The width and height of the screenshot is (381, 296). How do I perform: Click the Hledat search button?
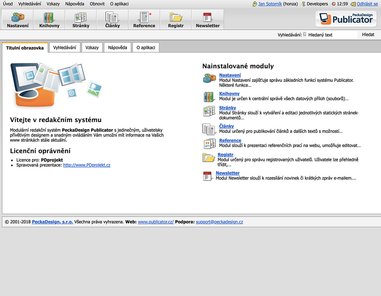coord(368,34)
